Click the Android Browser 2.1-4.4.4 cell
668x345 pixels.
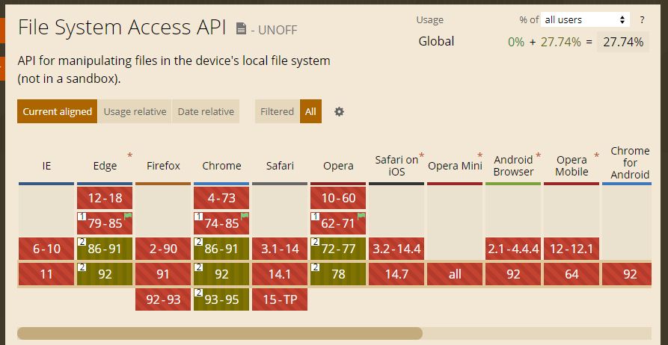pos(513,249)
